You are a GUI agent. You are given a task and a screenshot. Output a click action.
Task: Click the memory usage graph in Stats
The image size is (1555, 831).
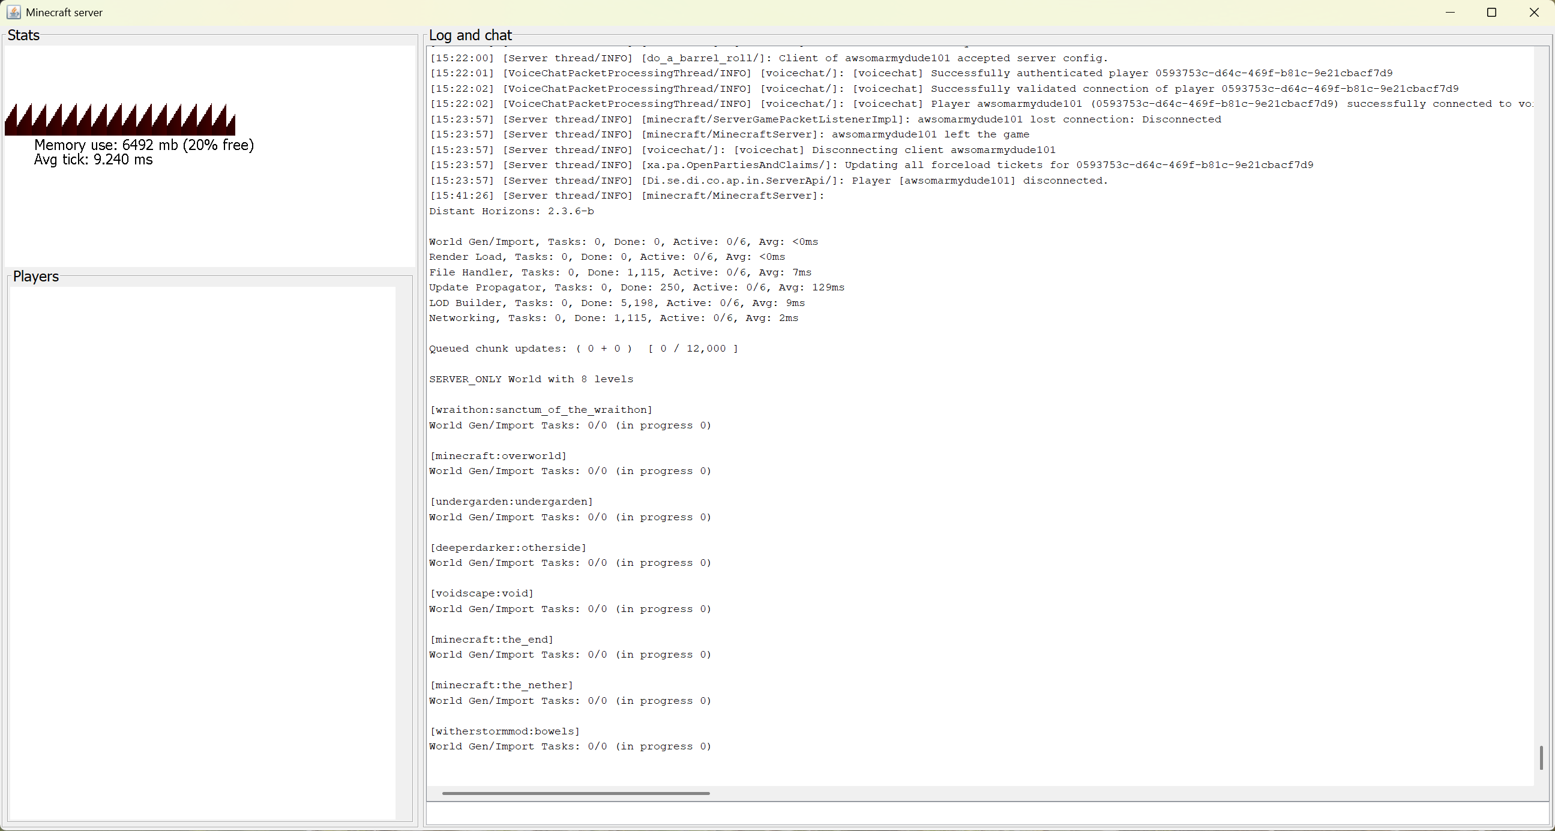point(119,119)
